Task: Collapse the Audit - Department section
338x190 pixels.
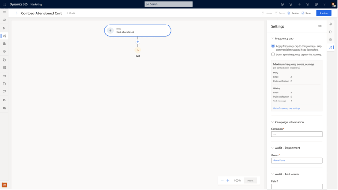Action: click(273, 148)
